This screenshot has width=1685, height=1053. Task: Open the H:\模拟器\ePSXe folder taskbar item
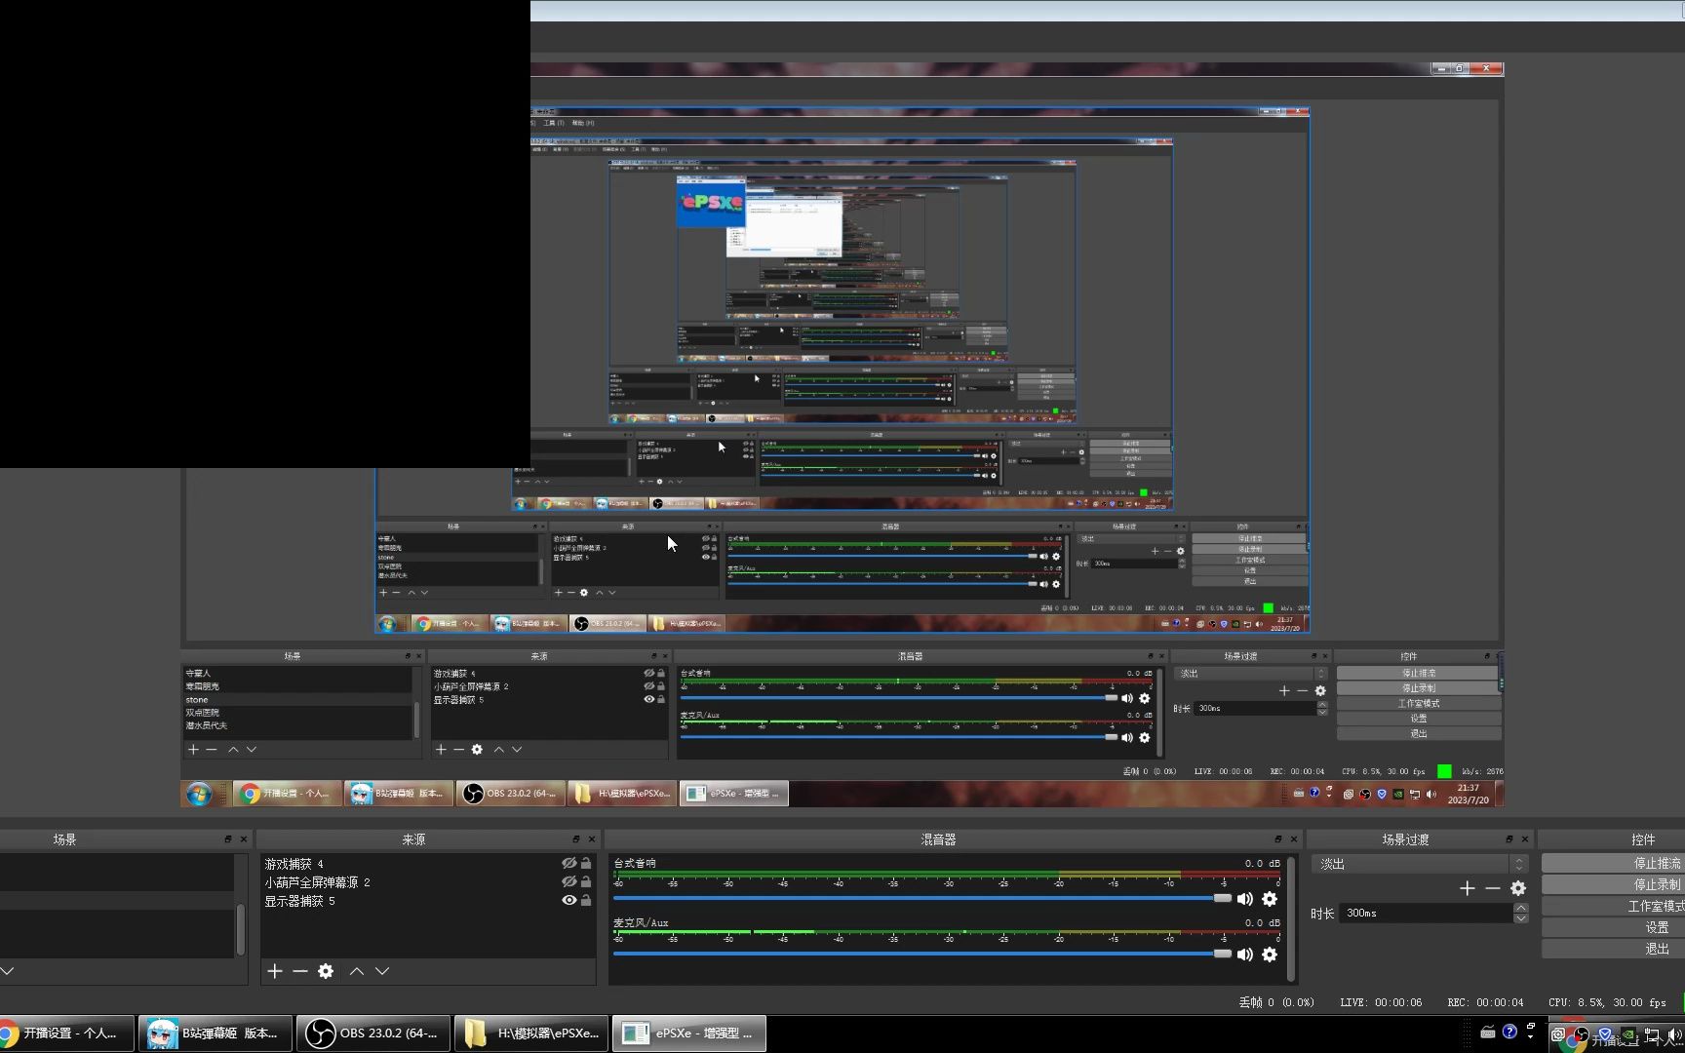[531, 1033]
